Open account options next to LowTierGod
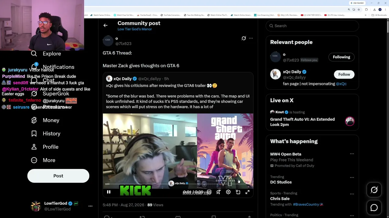The width and height of the screenshot is (389, 218). pos(90,206)
